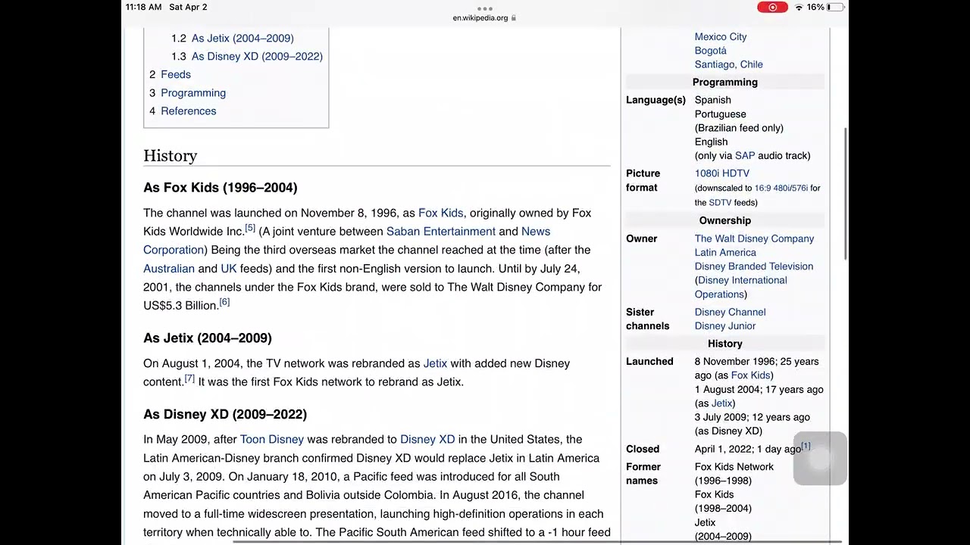Open the Saban Entertainment link
The height and width of the screenshot is (545, 970).
[441, 231]
